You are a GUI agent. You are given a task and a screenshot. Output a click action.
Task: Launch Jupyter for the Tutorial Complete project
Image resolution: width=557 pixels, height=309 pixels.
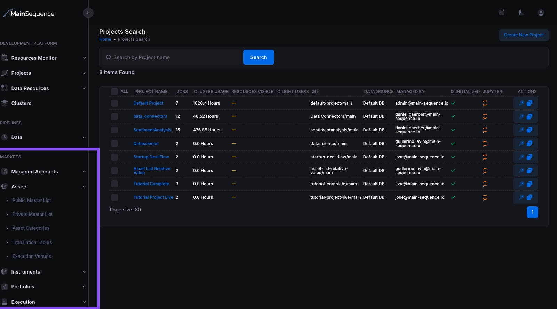[485, 184]
